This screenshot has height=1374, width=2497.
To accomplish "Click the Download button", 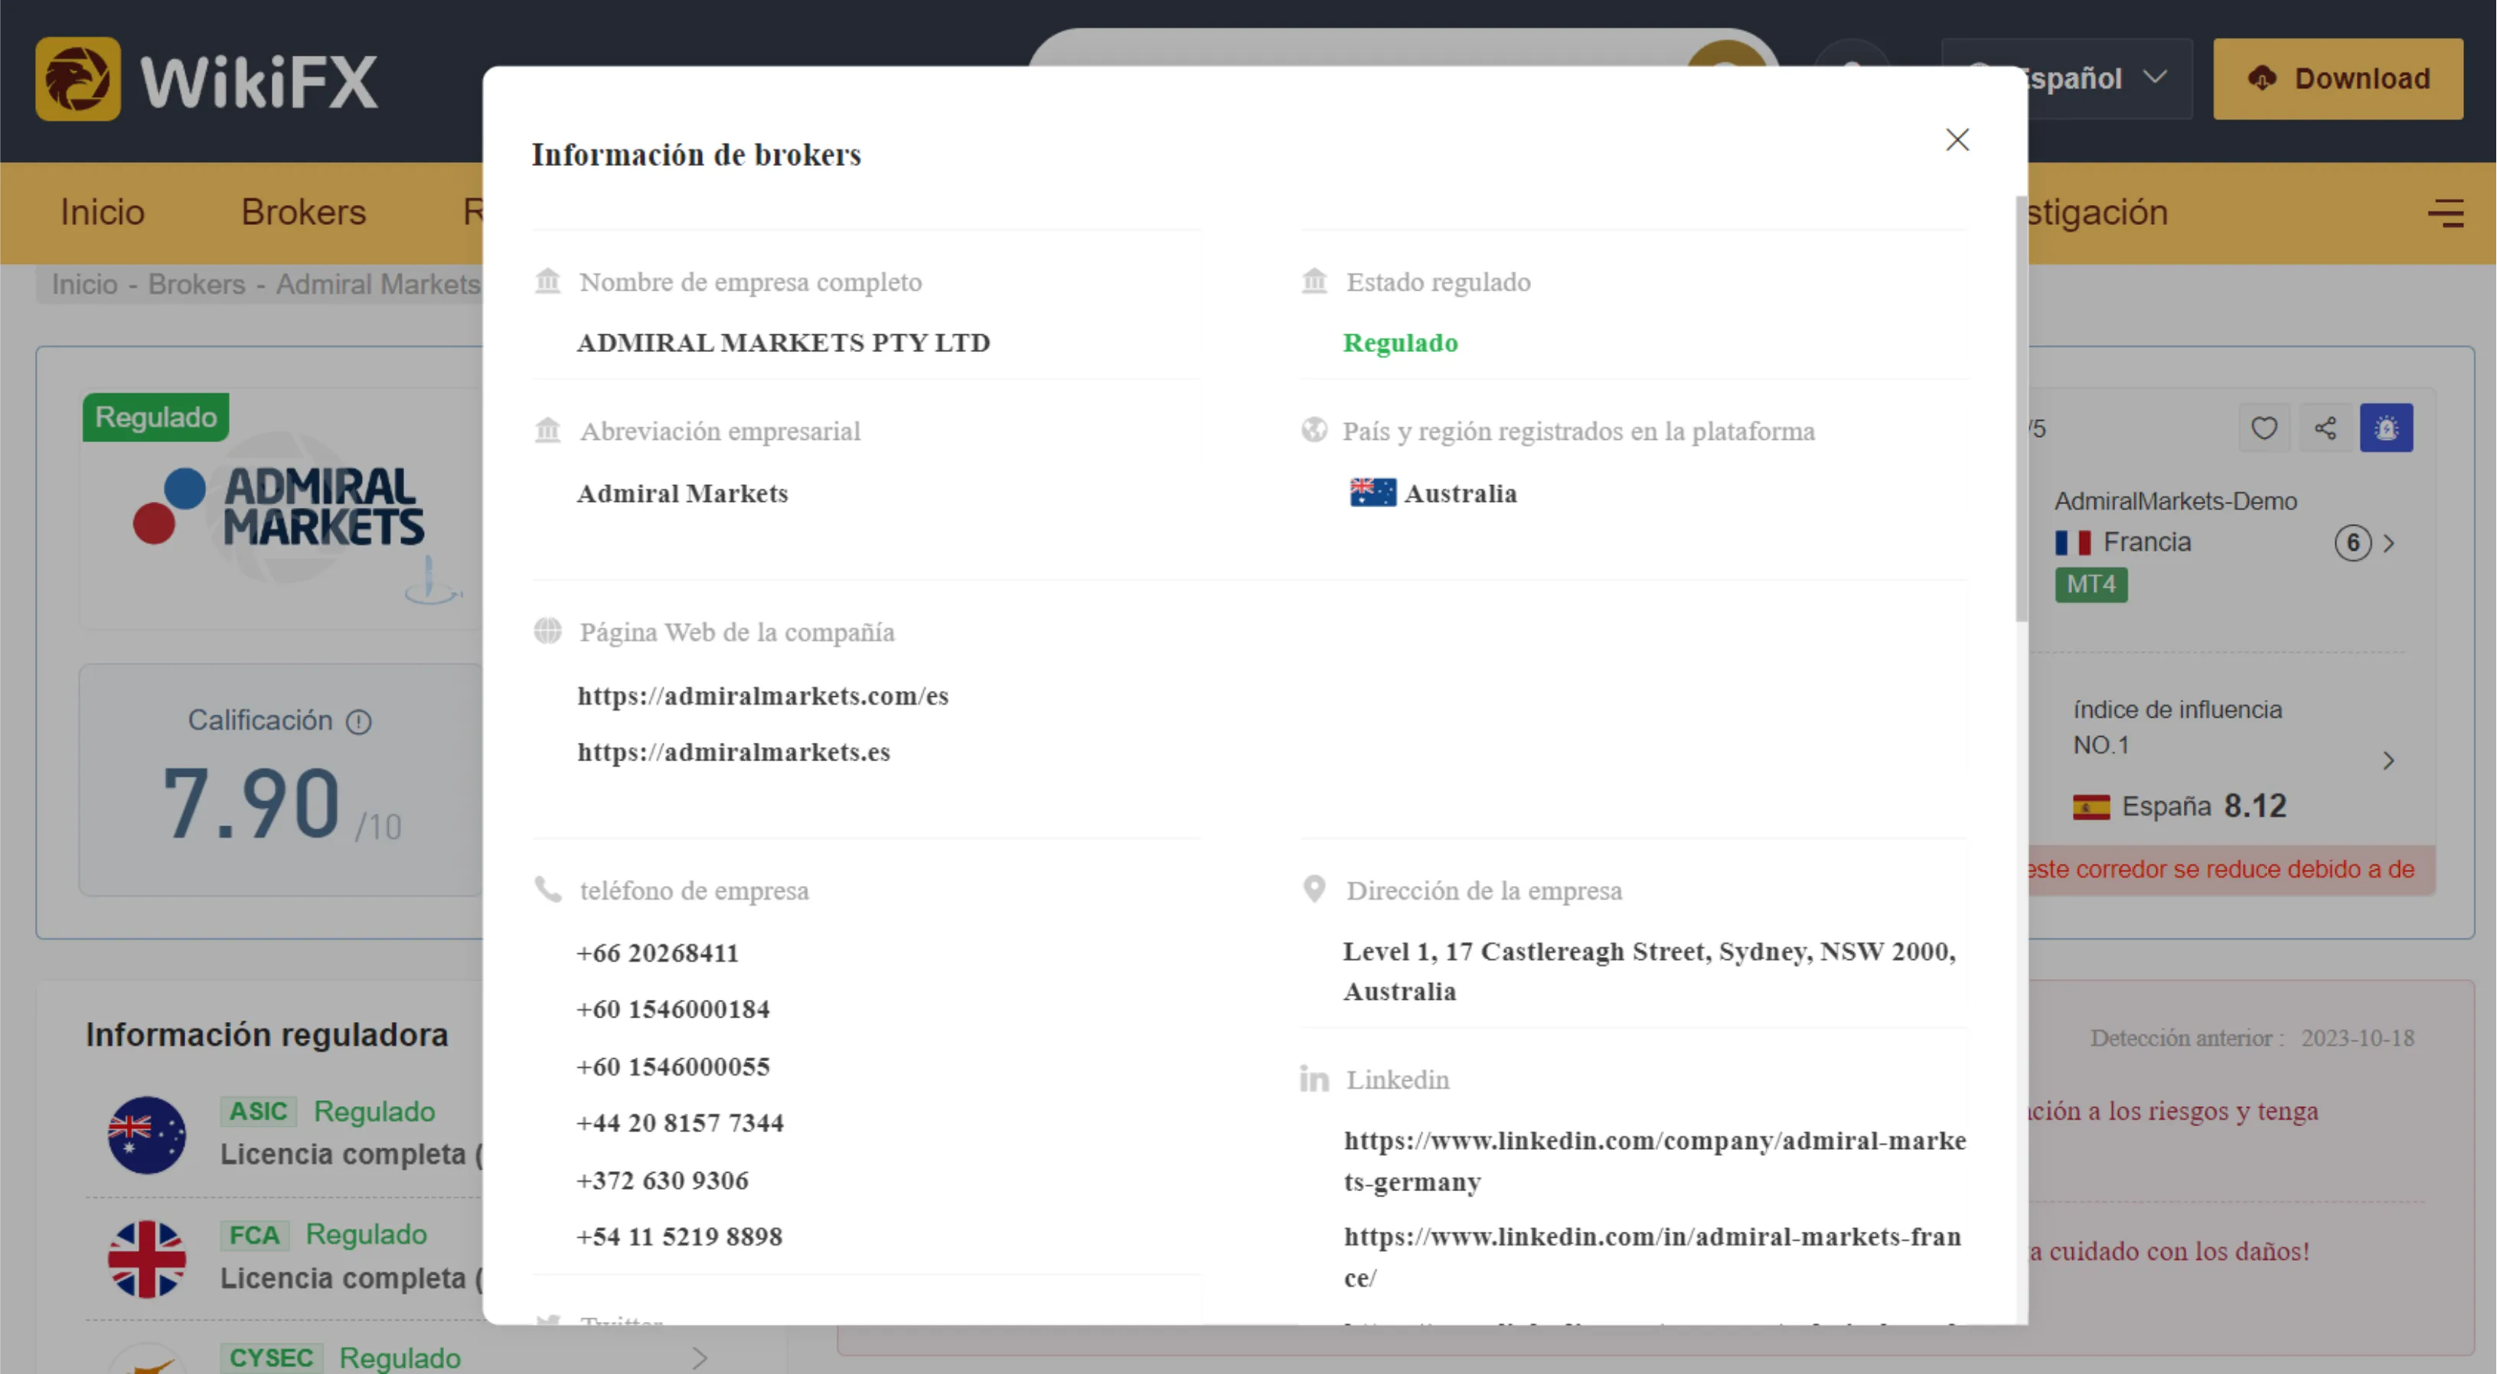I will pos(2338,79).
